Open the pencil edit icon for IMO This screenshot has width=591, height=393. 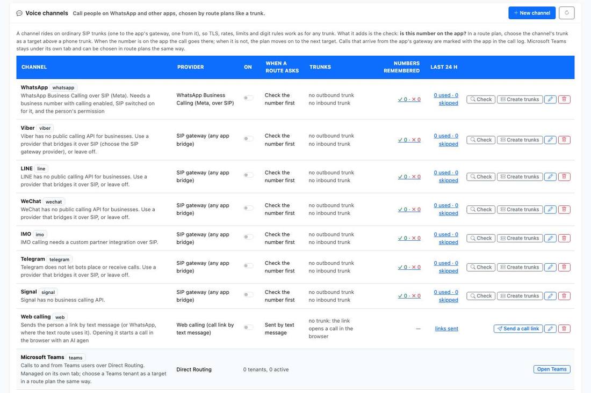550,238
